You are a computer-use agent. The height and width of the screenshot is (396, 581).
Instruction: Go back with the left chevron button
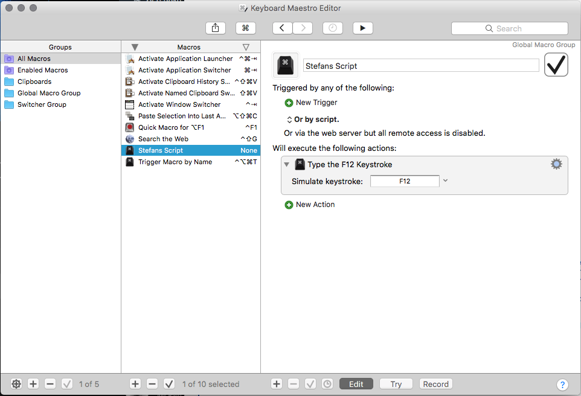coord(283,28)
